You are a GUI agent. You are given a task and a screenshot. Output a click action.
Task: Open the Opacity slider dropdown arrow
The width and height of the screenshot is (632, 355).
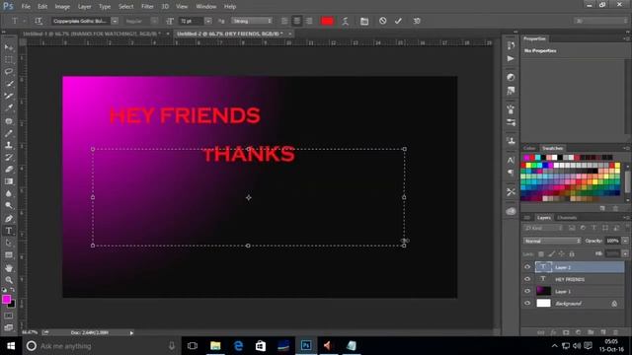coord(625,241)
